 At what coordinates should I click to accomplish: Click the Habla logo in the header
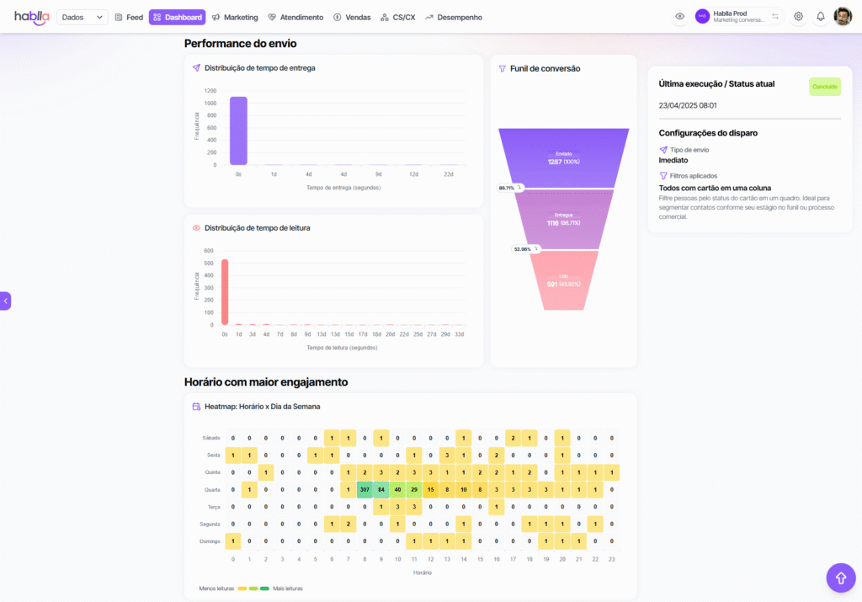31,17
